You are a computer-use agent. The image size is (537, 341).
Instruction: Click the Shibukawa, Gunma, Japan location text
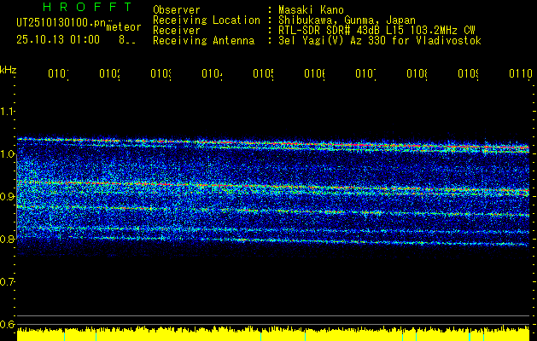(x=341, y=20)
